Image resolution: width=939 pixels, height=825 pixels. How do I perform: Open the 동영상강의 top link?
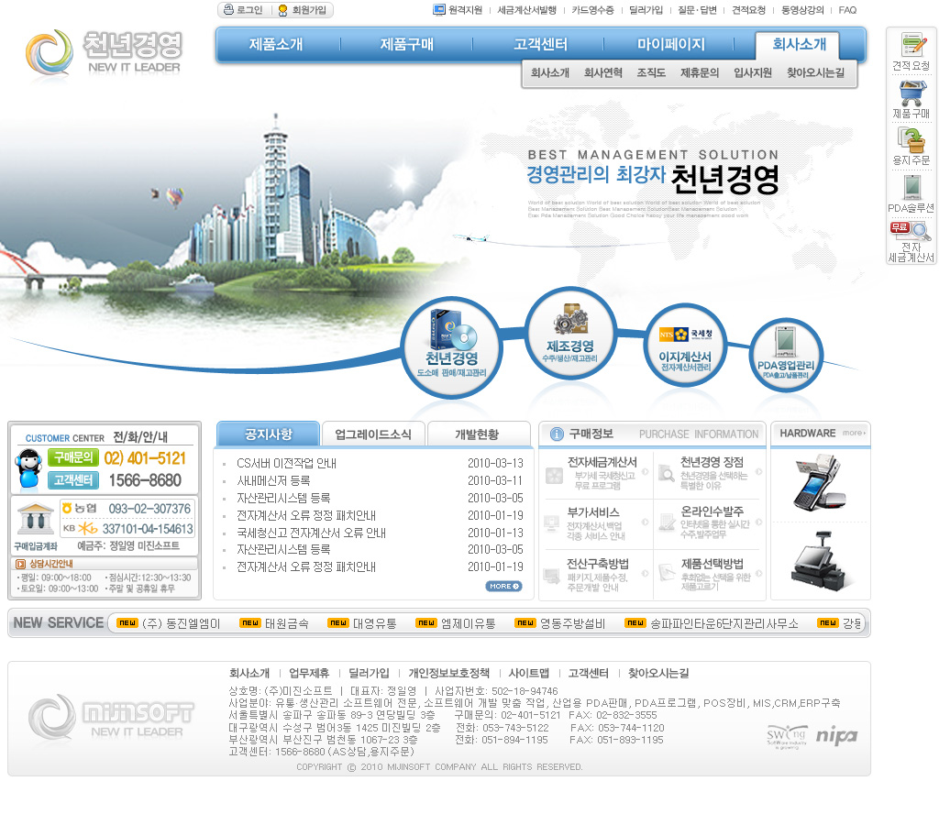(802, 10)
